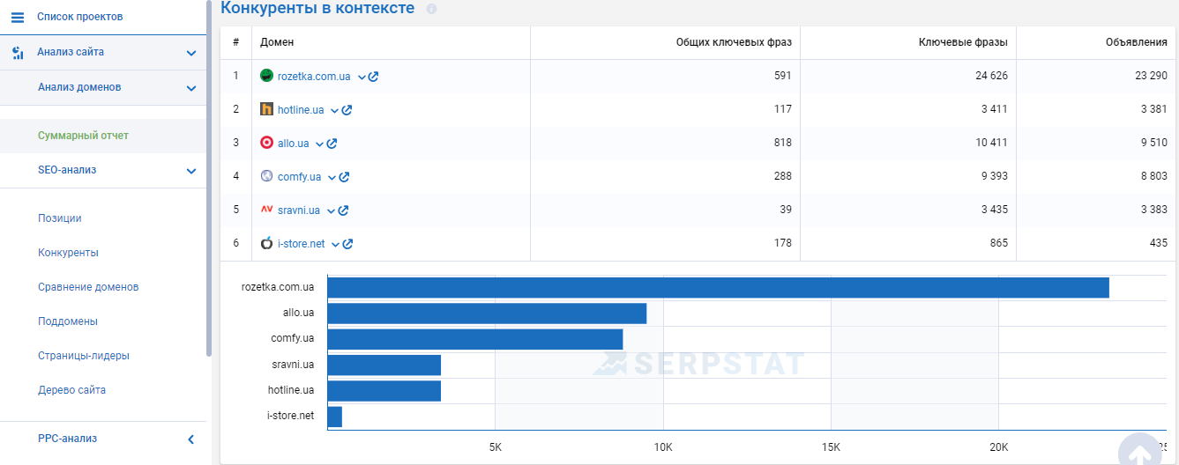The width and height of the screenshot is (1179, 465).
Task: Open rozetka.com.ua in new tab icon
Action: point(374,77)
